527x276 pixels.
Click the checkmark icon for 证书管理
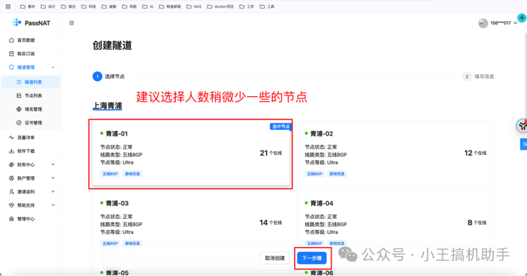coord(19,123)
